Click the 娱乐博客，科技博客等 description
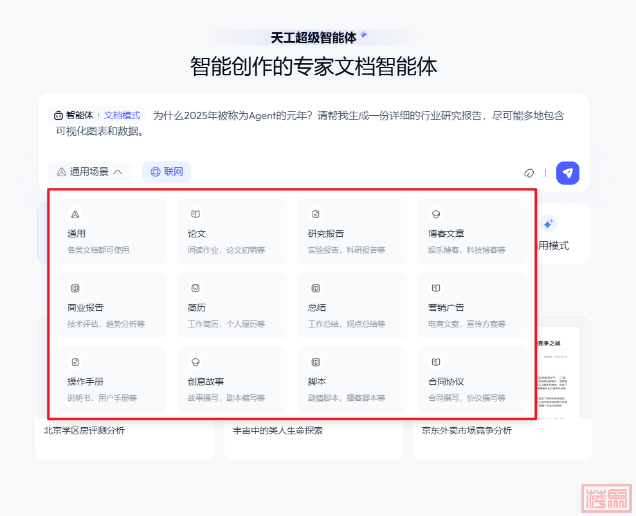Screen dimensions: 636x516 point(467,250)
